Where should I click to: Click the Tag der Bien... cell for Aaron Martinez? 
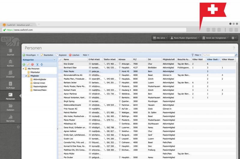tap(184, 94)
